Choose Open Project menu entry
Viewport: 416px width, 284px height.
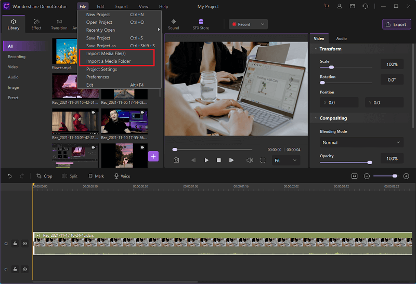[120, 22]
